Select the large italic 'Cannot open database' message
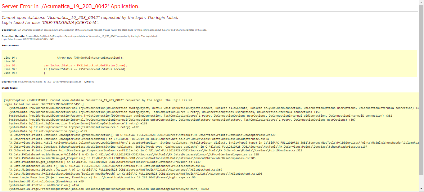 click(90, 18)
